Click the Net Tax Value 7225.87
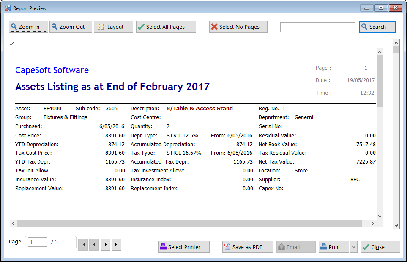The image size is (410, 265). pos(366,162)
